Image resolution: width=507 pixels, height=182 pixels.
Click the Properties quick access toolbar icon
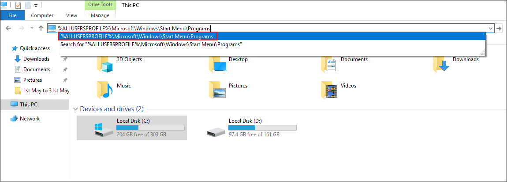[x=18, y=5]
